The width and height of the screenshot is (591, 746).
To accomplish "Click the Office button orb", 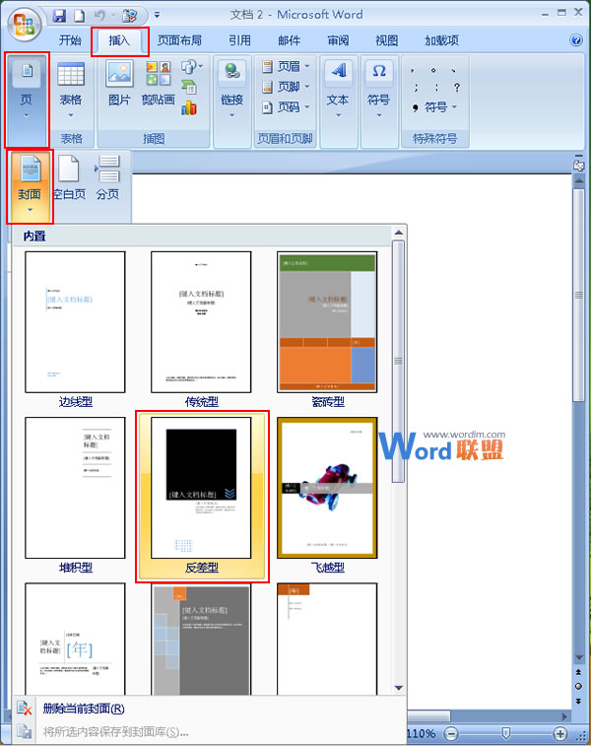I will (24, 24).
